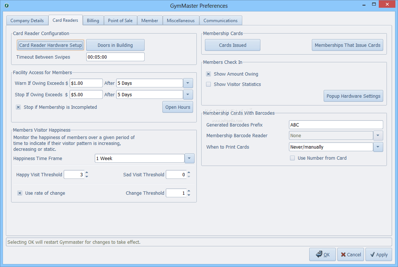Decrease the Sad Visit Threshold value
The image size is (398, 267).
[189, 176]
